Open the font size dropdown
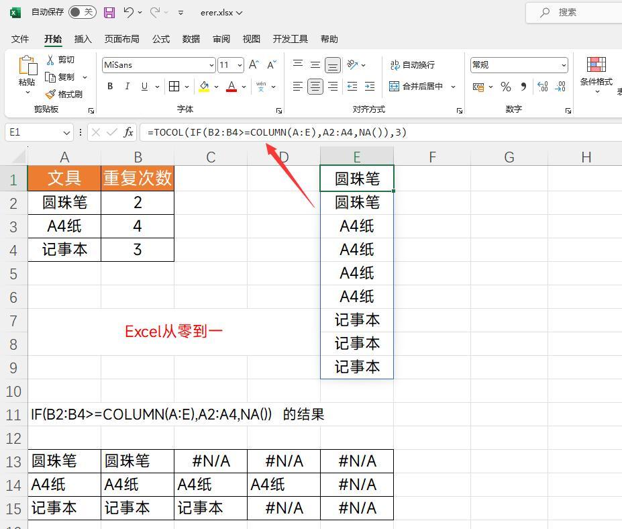Screen dimensions: 622x529 (240, 65)
